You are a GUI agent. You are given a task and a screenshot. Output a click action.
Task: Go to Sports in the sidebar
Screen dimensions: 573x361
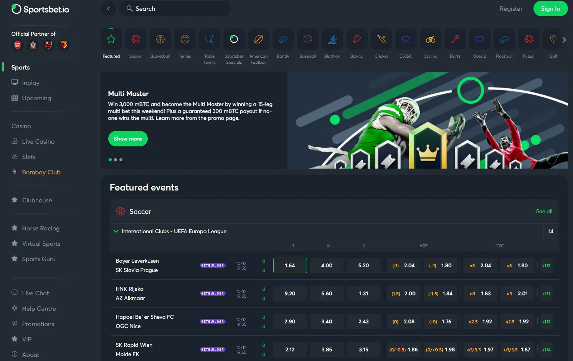(20, 67)
